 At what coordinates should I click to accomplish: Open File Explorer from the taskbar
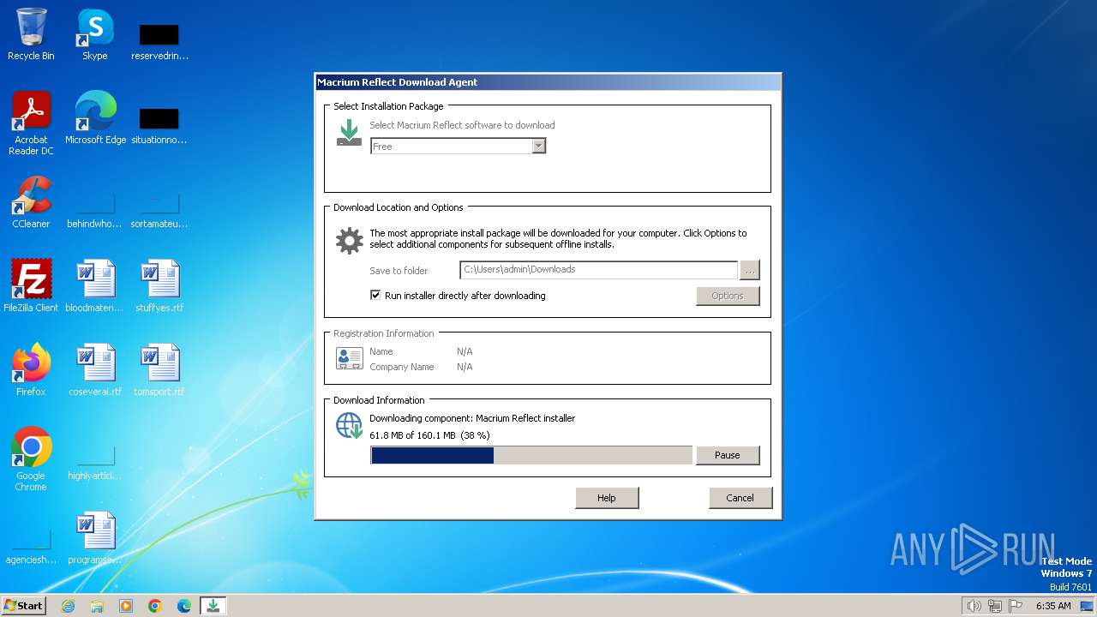click(97, 606)
